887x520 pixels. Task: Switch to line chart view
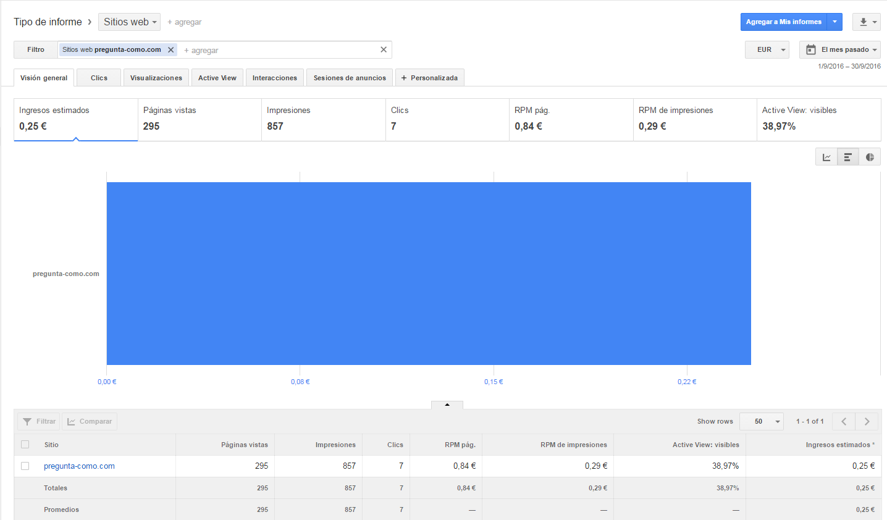point(826,157)
